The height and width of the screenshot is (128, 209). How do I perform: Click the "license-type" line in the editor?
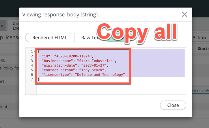[x=83, y=74]
